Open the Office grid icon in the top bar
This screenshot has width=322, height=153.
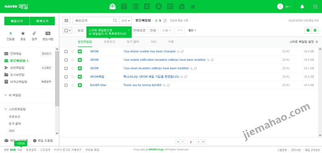[x=170, y=6]
